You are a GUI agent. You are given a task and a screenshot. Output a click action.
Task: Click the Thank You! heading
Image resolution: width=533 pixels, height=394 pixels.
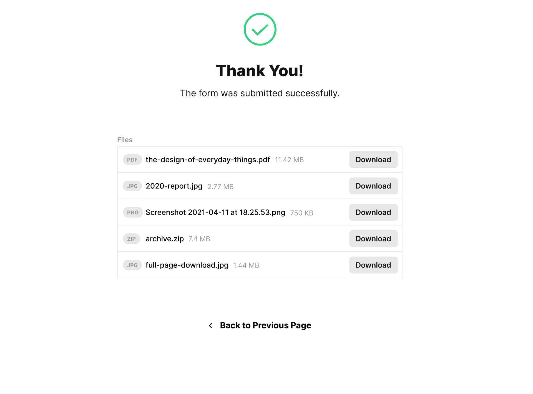[x=260, y=71]
